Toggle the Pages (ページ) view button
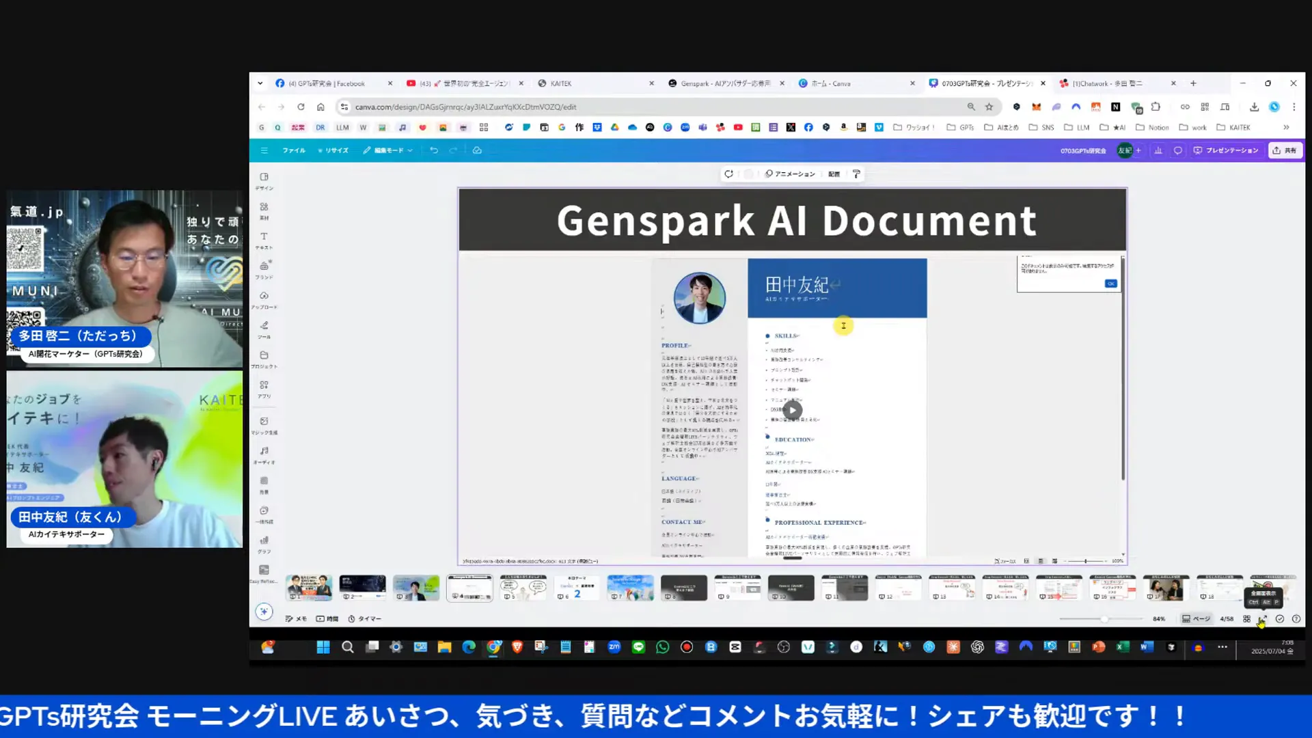The image size is (1312, 738). click(1196, 619)
